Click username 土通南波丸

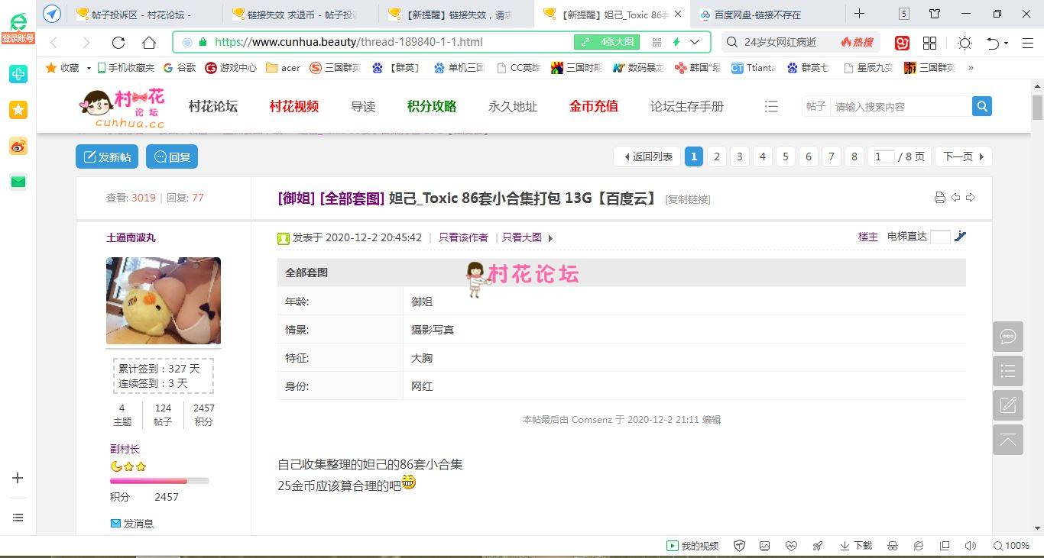131,237
